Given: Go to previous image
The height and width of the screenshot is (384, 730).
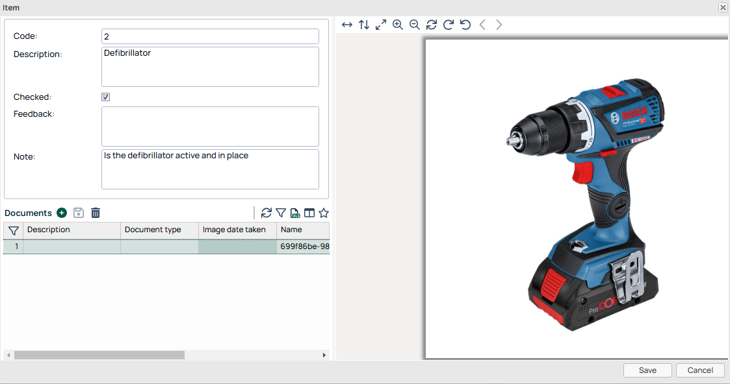Looking at the screenshot, I should (482, 25).
